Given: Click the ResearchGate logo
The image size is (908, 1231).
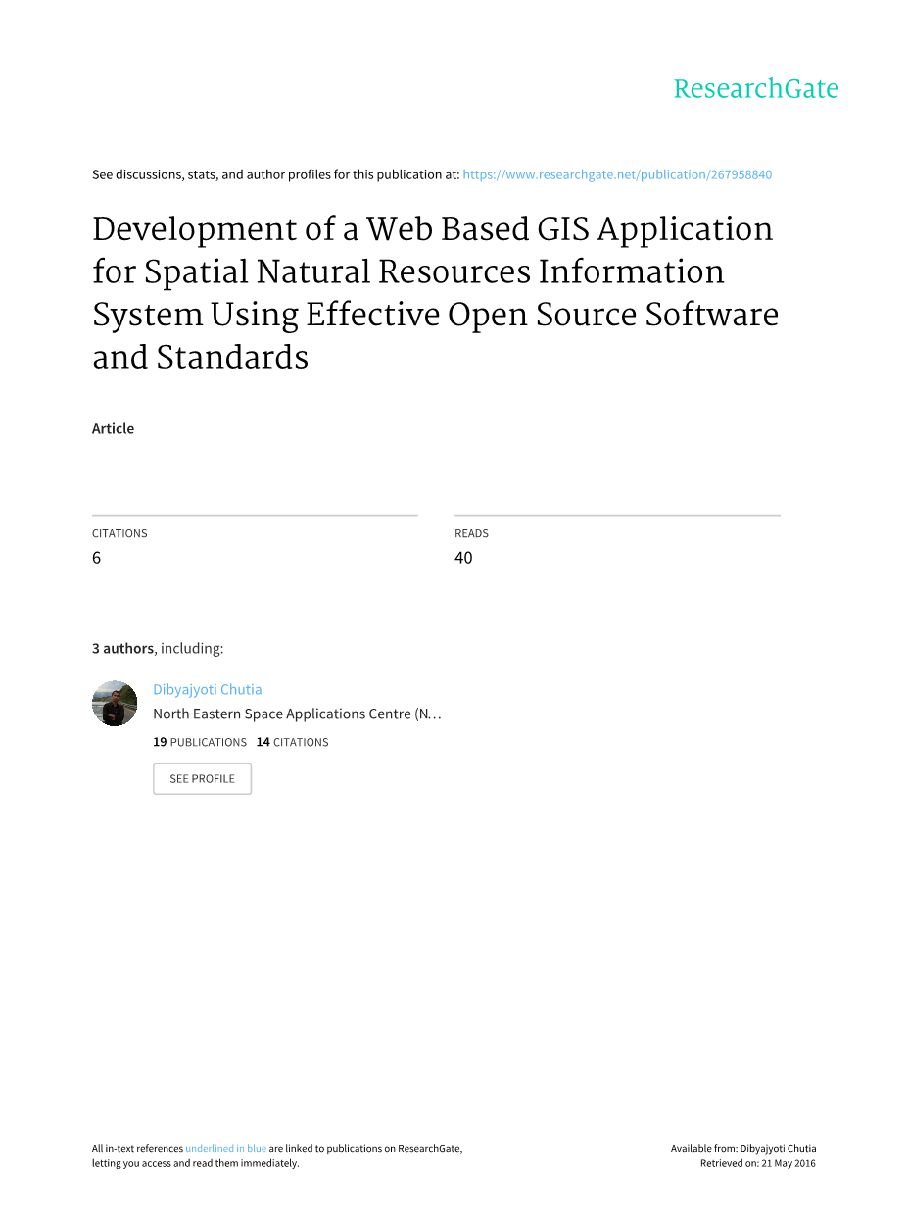Looking at the screenshot, I should [x=756, y=88].
